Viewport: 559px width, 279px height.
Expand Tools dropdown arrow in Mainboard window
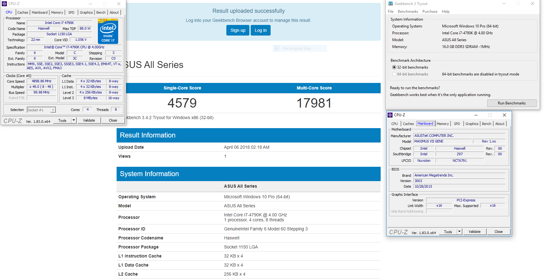point(459,232)
